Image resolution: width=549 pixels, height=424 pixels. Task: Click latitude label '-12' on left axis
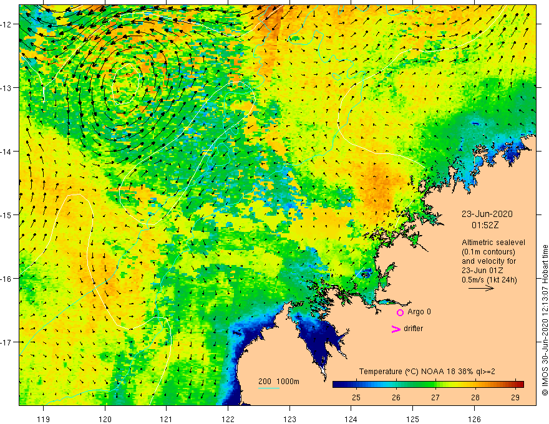(x=7, y=24)
